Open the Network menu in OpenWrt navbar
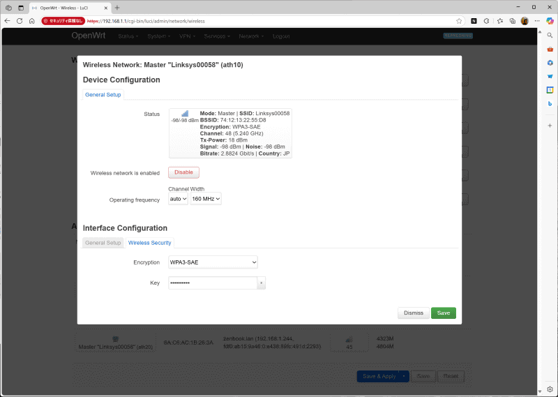The width and height of the screenshot is (558, 397). pos(251,36)
